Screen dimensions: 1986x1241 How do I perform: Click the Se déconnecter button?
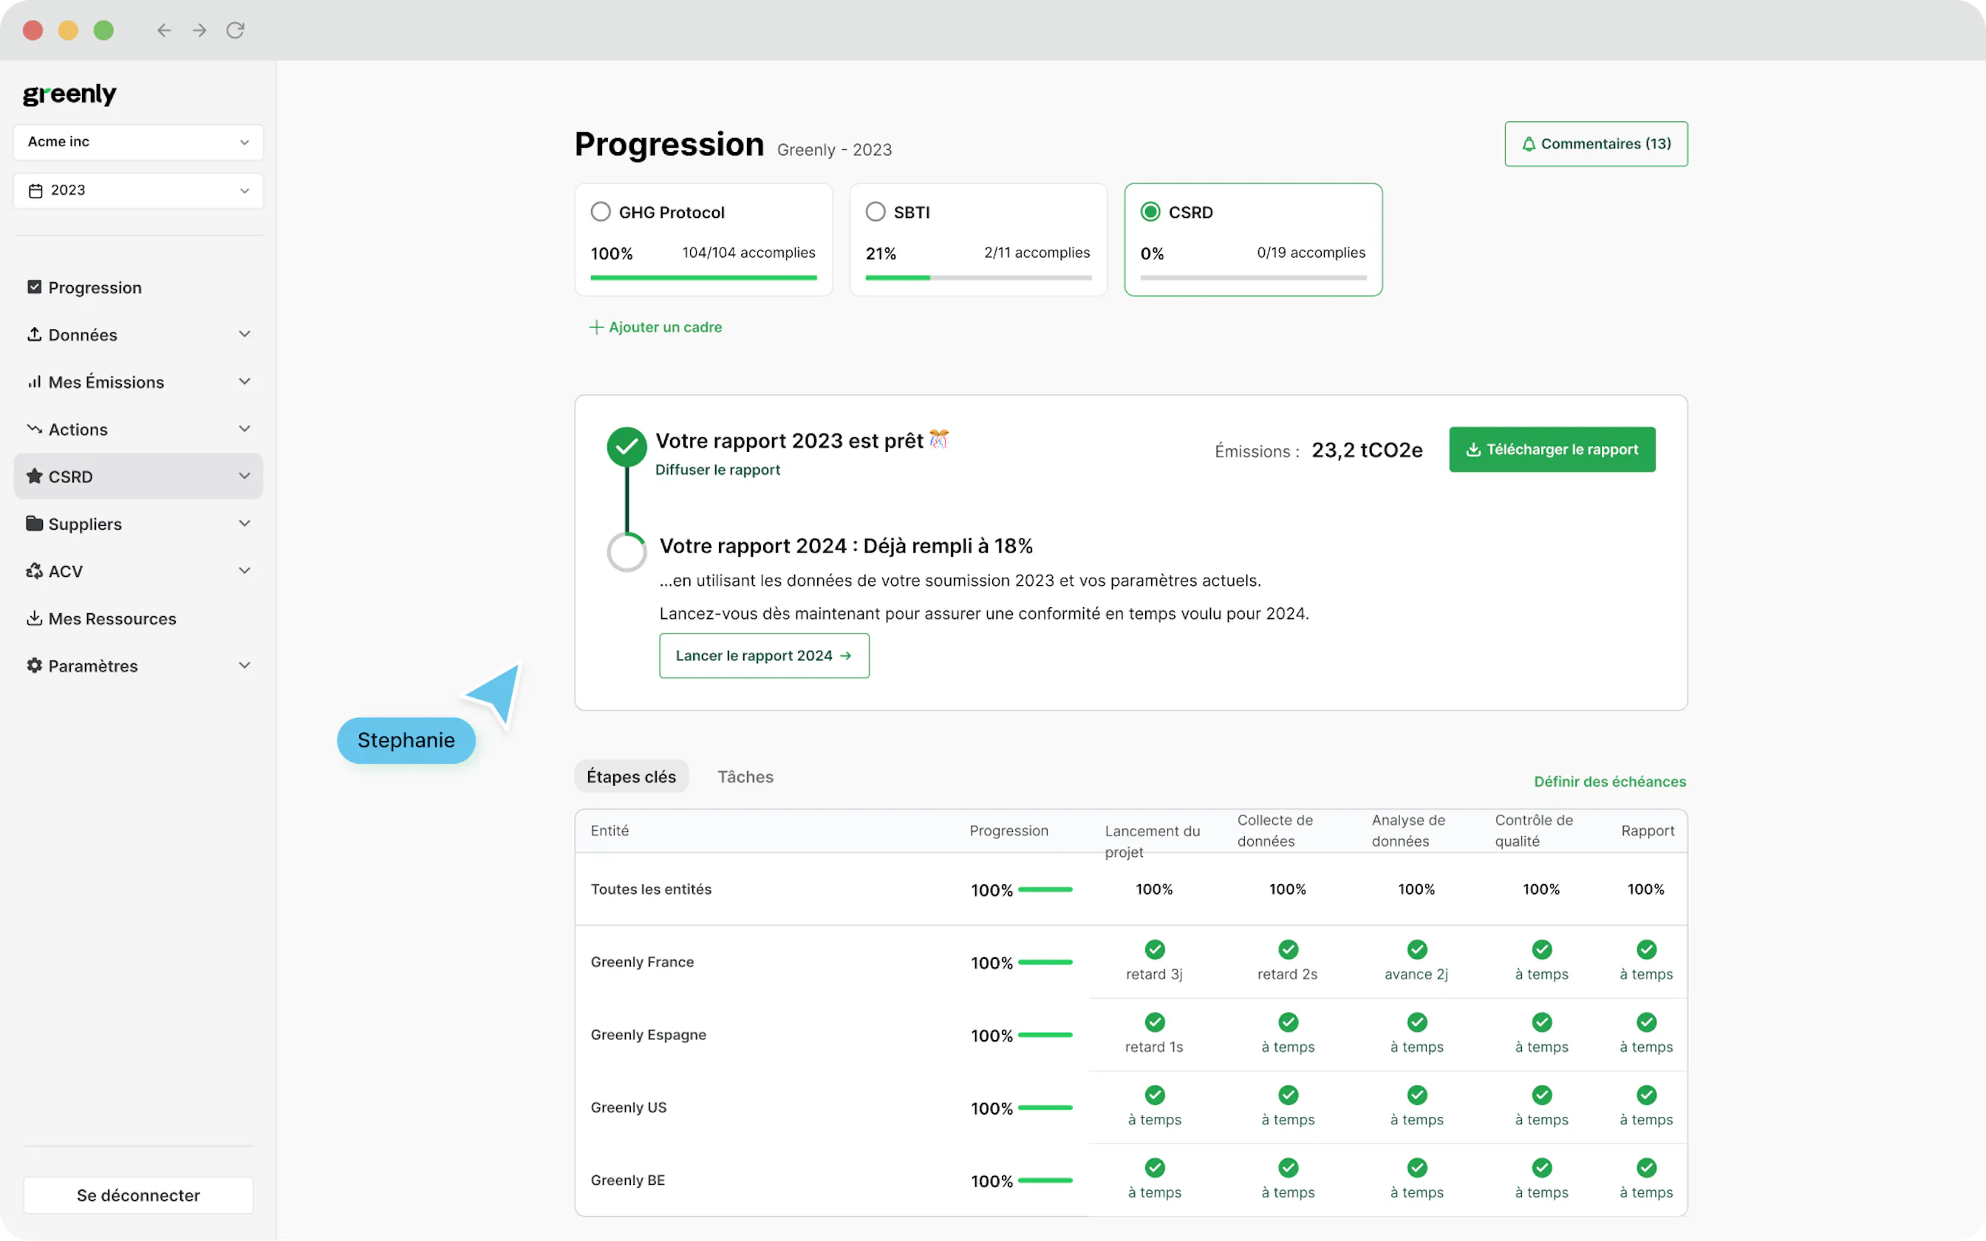point(138,1195)
